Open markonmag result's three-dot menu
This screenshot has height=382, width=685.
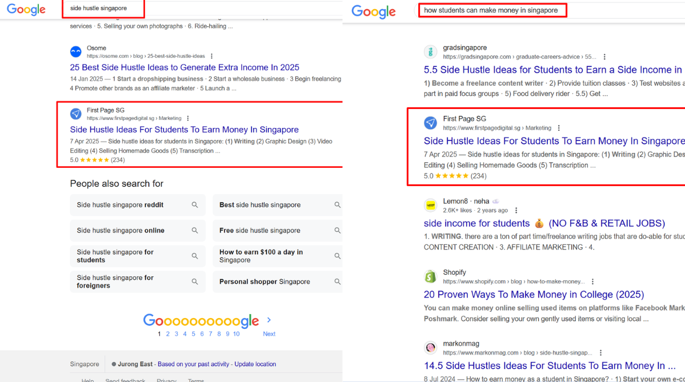click(600, 353)
